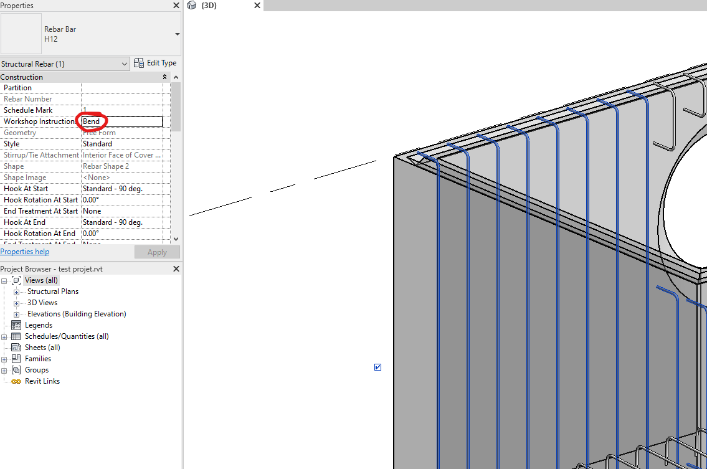Viewport: 707px width, 469px height.
Task: Click Hook Rotation At End value 0.00°
Action: (x=121, y=234)
